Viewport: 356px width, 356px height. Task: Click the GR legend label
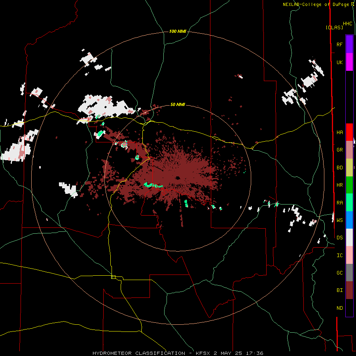pos(339,150)
